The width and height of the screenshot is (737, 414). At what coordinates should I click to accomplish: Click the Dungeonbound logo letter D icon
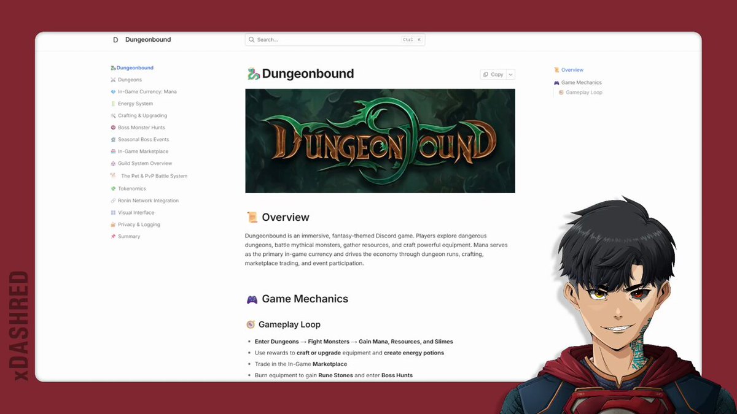point(115,40)
